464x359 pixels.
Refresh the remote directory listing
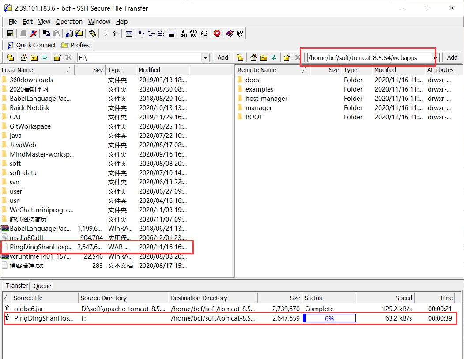[274, 57]
